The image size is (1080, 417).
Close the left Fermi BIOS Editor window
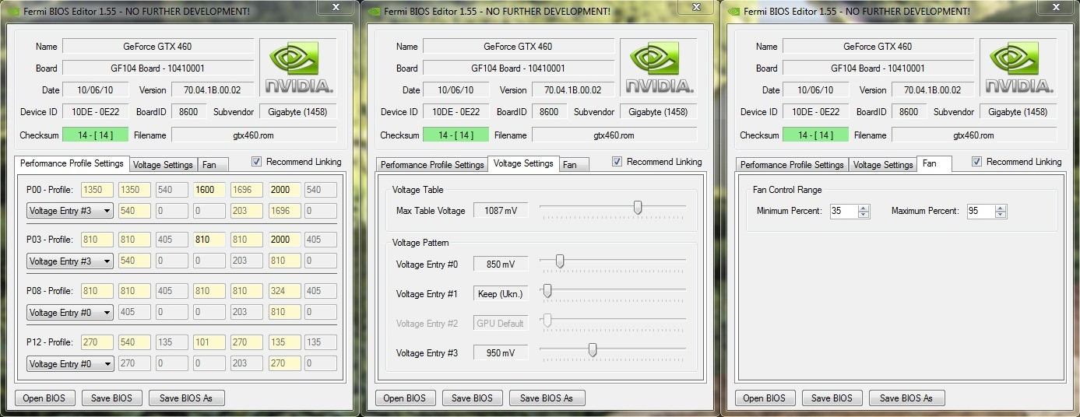tap(336, 8)
